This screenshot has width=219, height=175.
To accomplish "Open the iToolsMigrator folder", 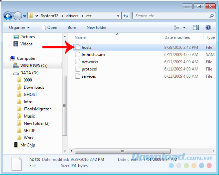I will (34, 109).
